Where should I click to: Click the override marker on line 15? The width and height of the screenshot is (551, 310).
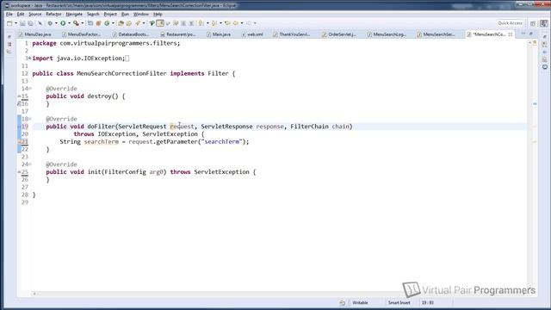point(19,96)
